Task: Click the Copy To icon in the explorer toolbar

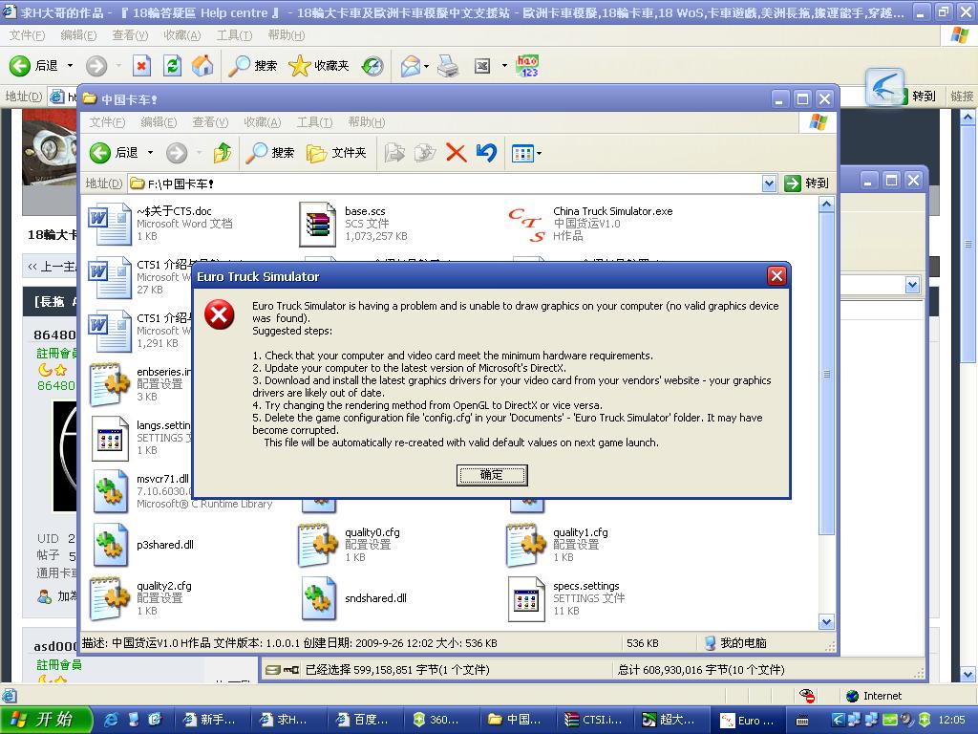Action: 425,152
